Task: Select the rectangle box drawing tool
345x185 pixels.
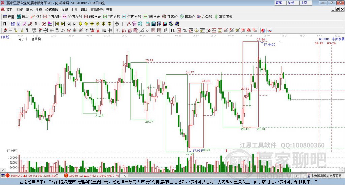Action: 118,31
